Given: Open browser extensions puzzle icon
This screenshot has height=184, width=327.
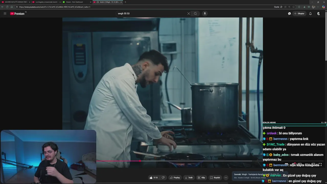Looking at the screenshot, I should point(299,7).
